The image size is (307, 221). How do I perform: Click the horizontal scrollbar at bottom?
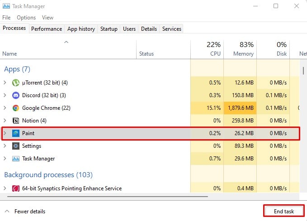[x=108, y=196]
